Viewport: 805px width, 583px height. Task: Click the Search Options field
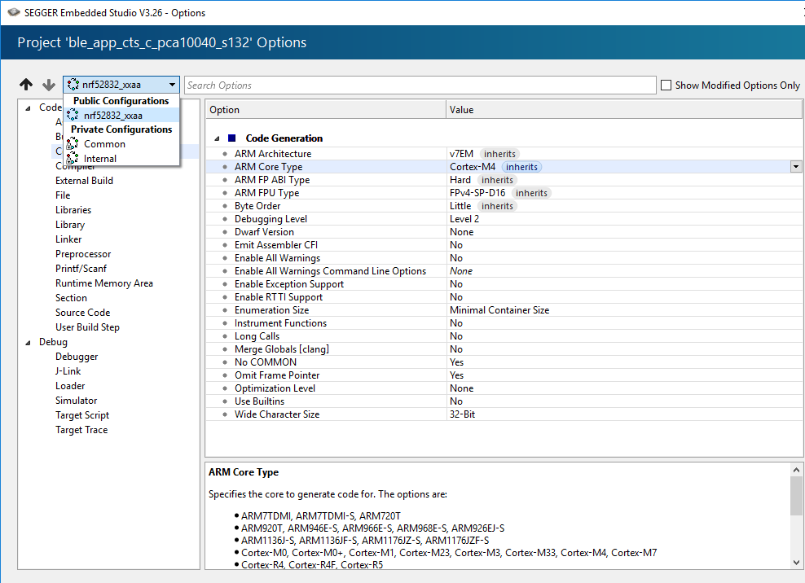coord(420,85)
